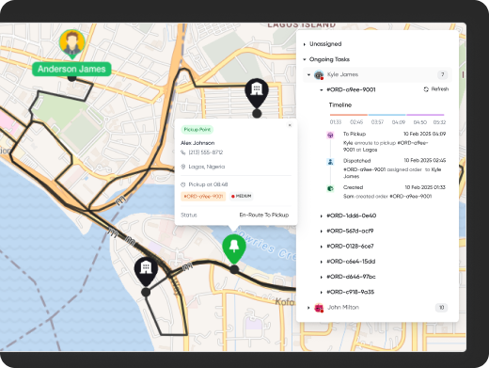Click the Refresh button

[436, 89]
